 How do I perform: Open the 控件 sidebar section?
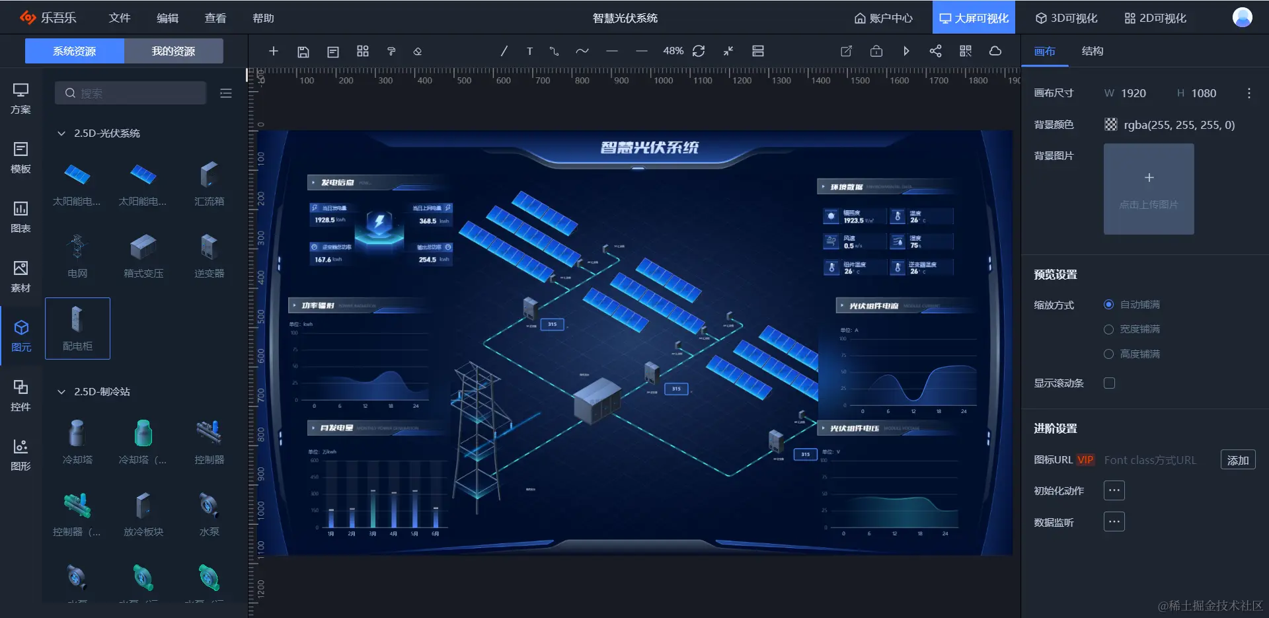click(21, 396)
